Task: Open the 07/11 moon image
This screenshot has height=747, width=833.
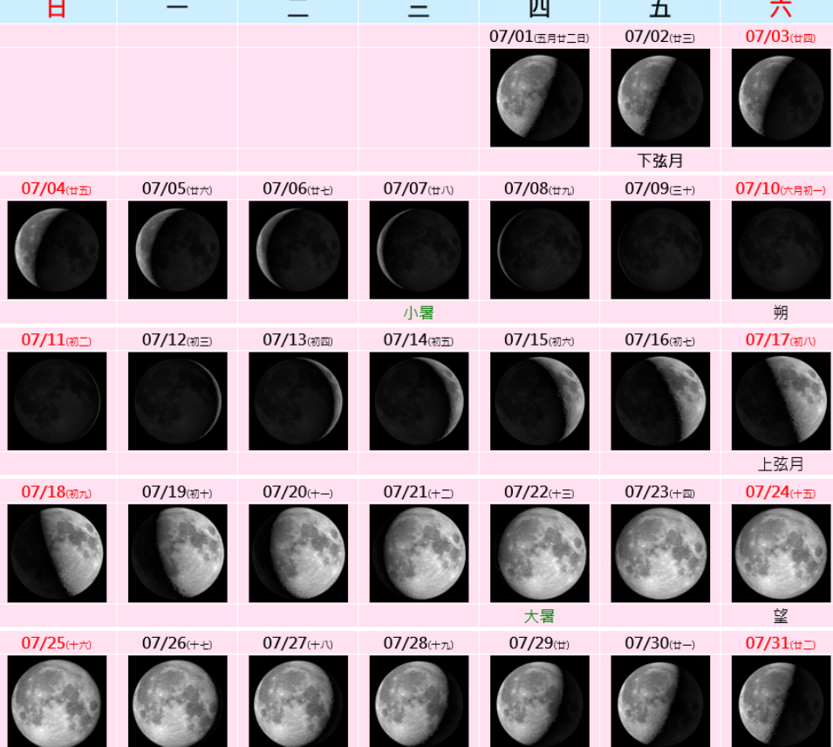Action: [57, 401]
